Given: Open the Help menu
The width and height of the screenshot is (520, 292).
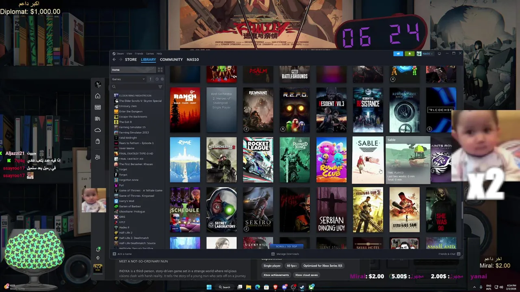Looking at the screenshot, I should click(159, 54).
